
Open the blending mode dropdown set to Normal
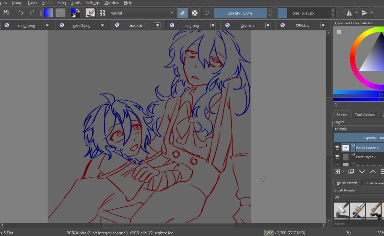pos(142,13)
